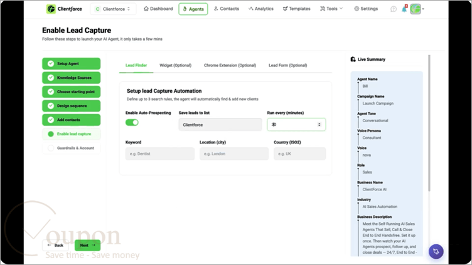Click the Live Summary panel icon
Viewport: 472px width, 265px height.
point(353,59)
